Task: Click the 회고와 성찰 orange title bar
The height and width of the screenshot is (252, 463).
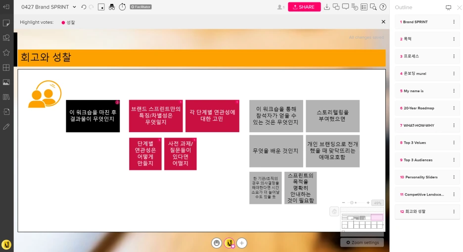Action: pos(202,57)
